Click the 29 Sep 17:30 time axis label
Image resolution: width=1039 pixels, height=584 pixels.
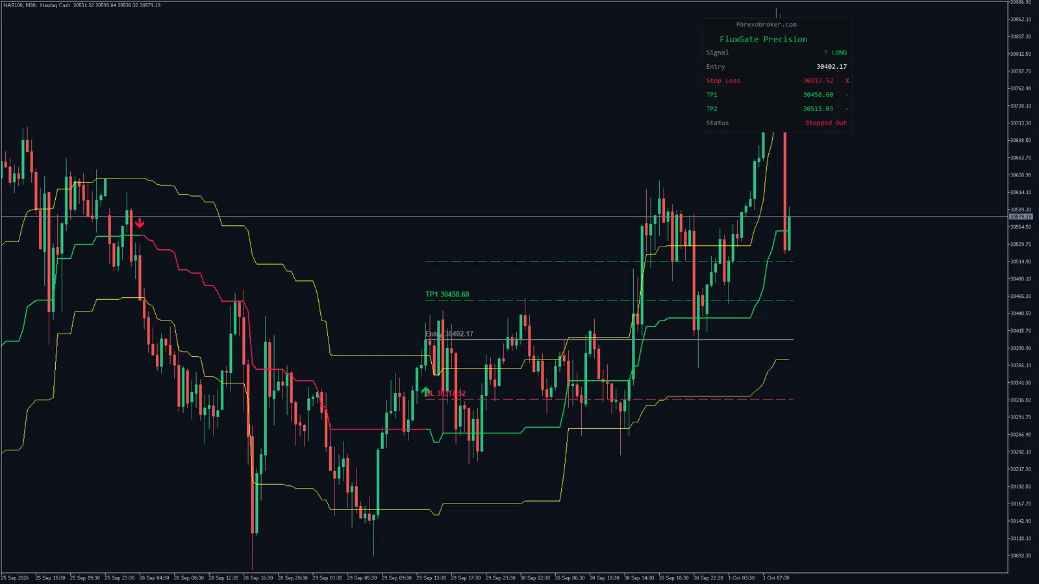pyautogui.click(x=466, y=578)
